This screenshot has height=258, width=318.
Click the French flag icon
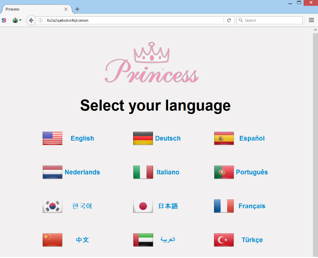(x=224, y=206)
